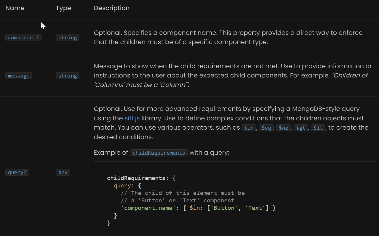This screenshot has width=379, height=236.
Task: Click the $gt operator code tag
Action: point(301,128)
